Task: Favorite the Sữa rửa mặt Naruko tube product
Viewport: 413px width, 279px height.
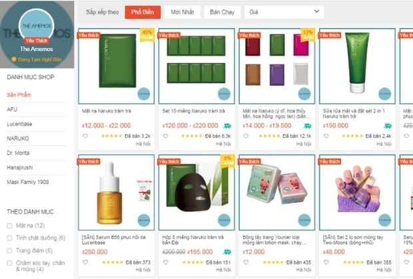Action: 326,136
